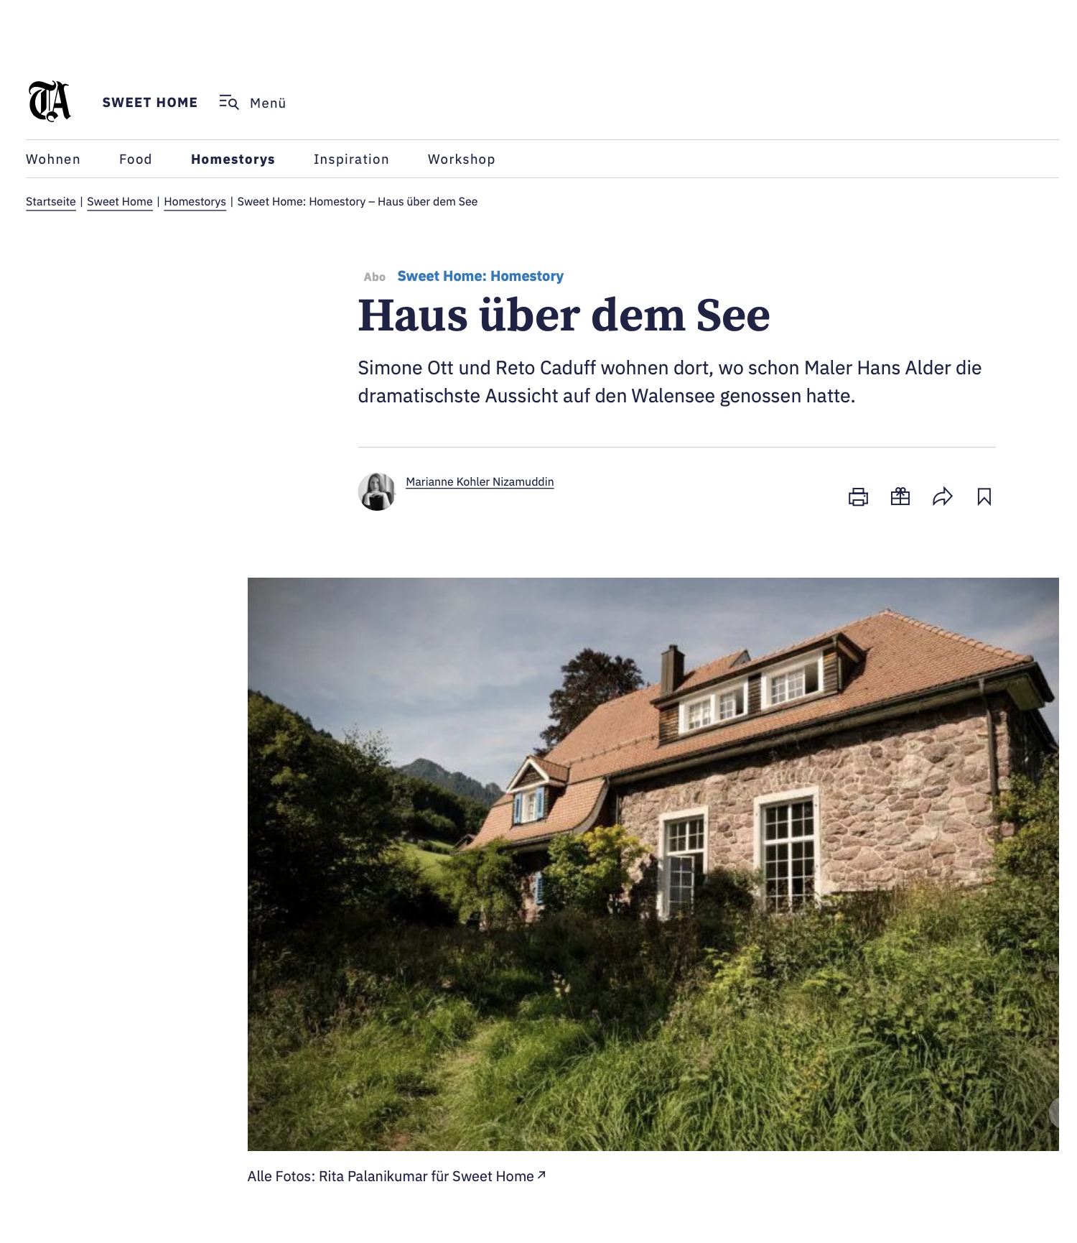The width and height of the screenshot is (1077, 1243).
Task: Click the author's round profile photo
Action: 377,491
